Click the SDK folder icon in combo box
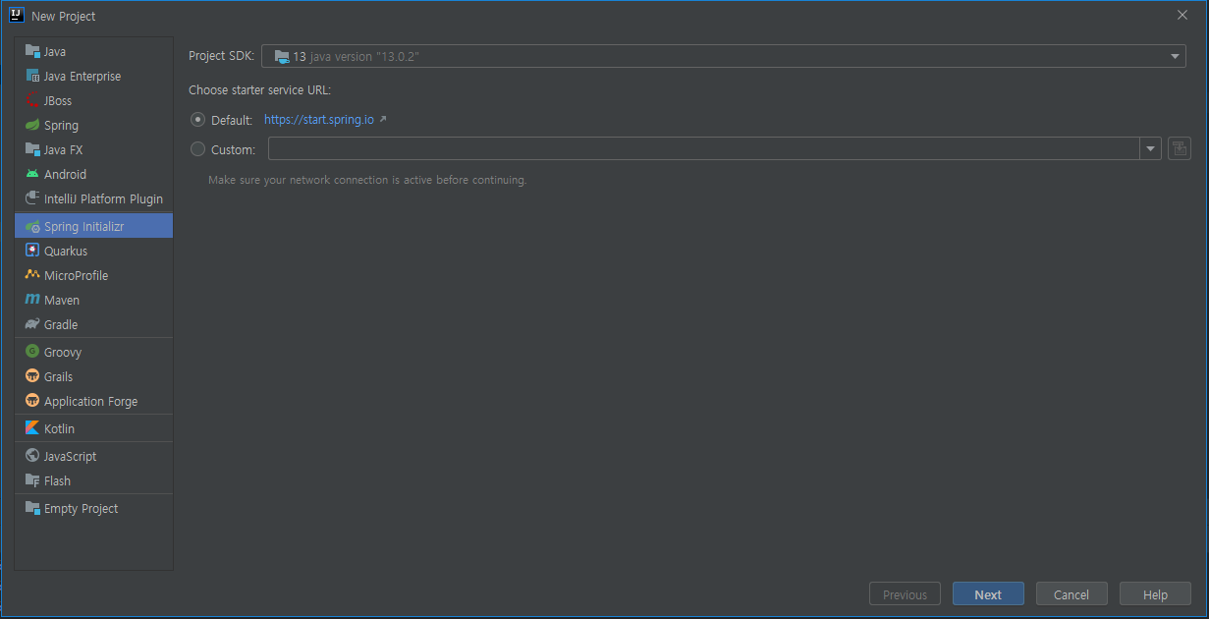Image resolution: width=1209 pixels, height=619 pixels. (282, 57)
